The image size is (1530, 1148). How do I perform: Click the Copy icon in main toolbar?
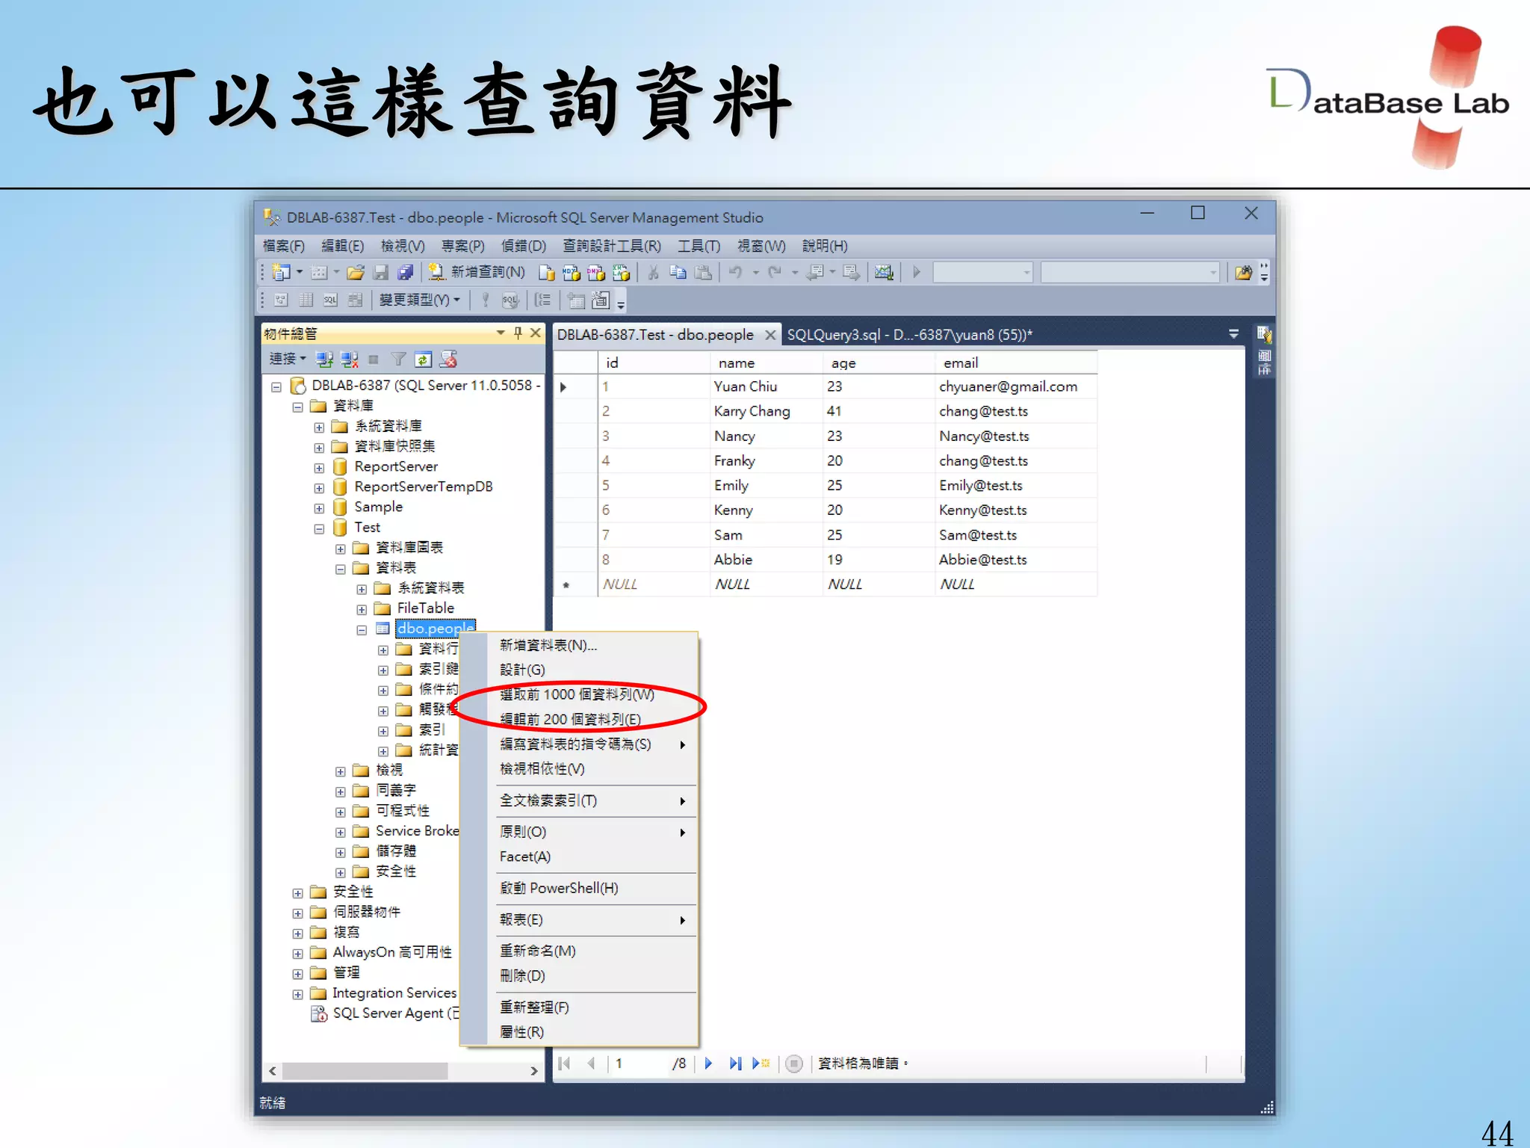[x=678, y=273]
